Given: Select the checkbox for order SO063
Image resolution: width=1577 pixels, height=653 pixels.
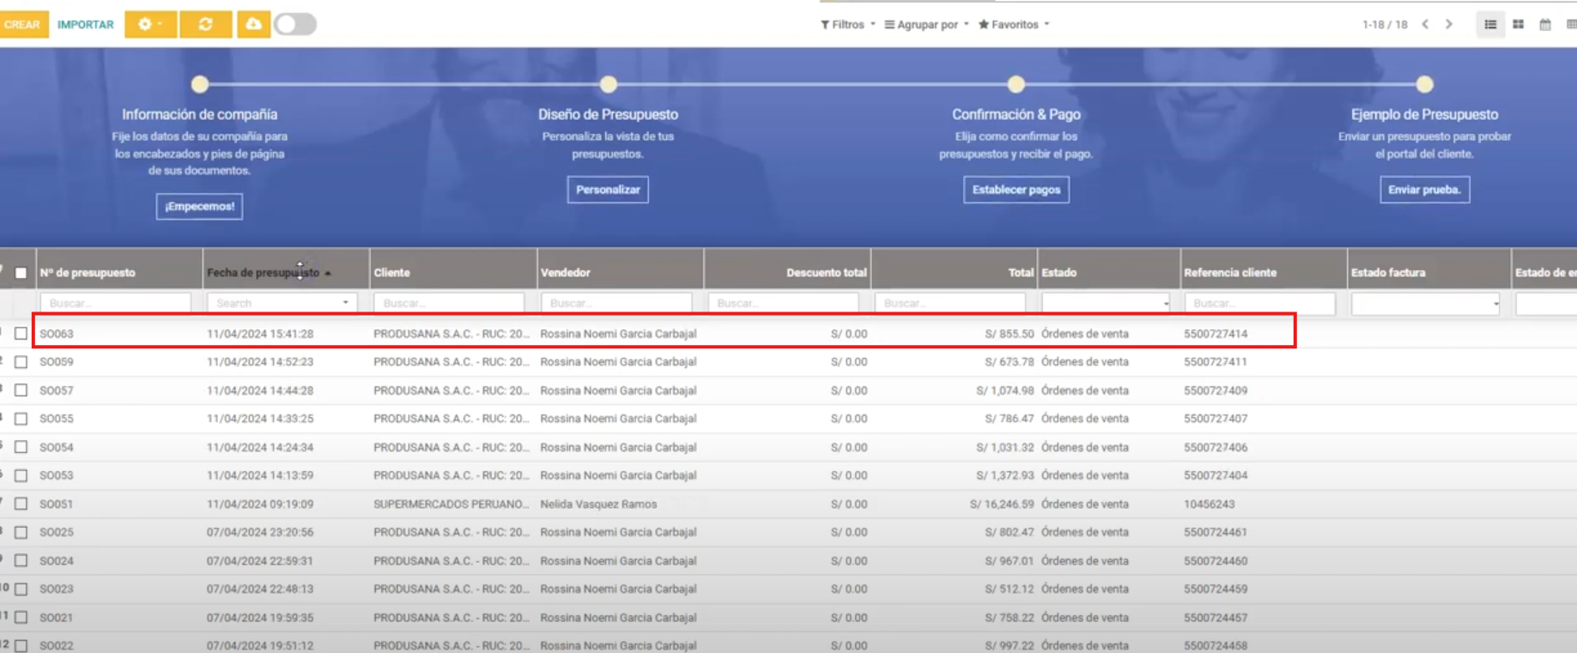Looking at the screenshot, I should click(x=21, y=334).
